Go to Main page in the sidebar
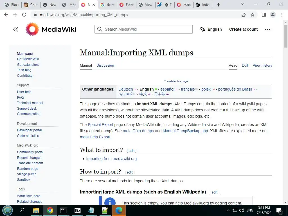The height and width of the screenshot is (216, 288). 25,54
